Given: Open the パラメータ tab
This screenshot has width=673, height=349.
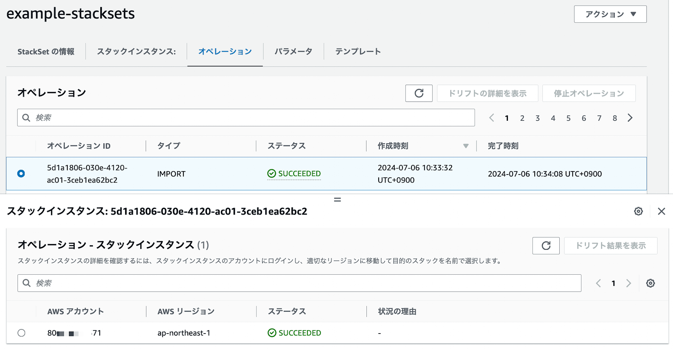Looking at the screenshot, I should click(x=293, y=51).
